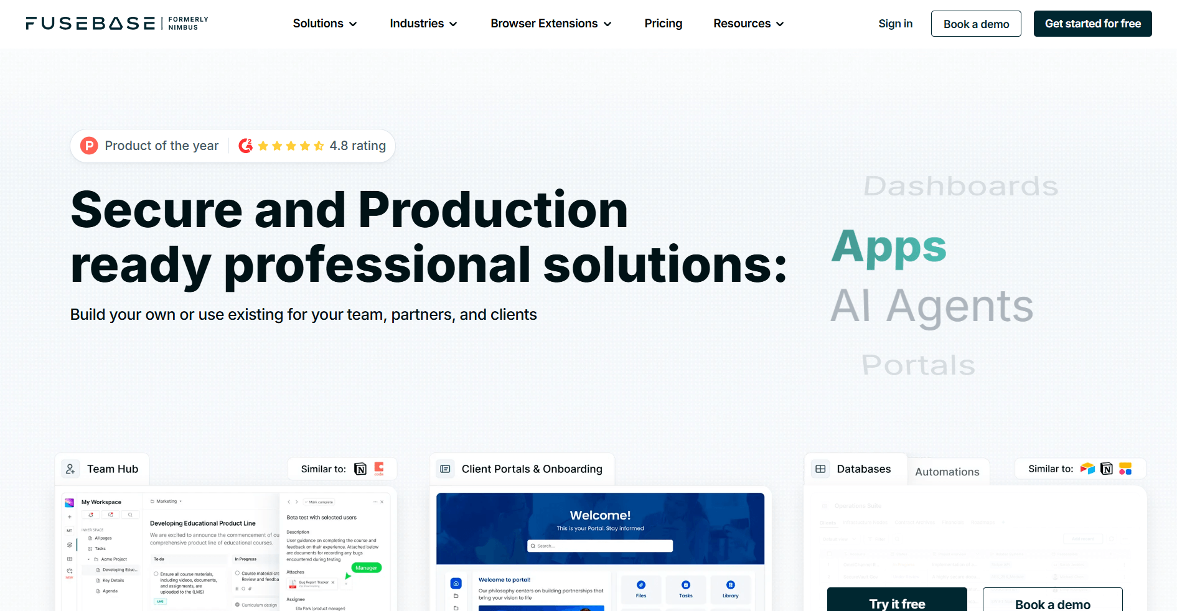Image resolution: width=1177 pixels, height=611 pixels.
Task: Click the Databases grid icon
Action: [820, 469]
